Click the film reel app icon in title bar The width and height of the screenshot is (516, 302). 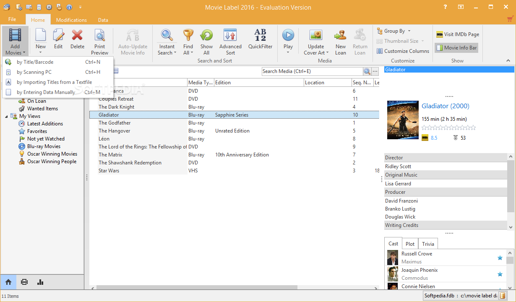click(x=6, y=7)
